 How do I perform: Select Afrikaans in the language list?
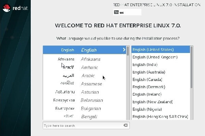(x=84, y=59)
